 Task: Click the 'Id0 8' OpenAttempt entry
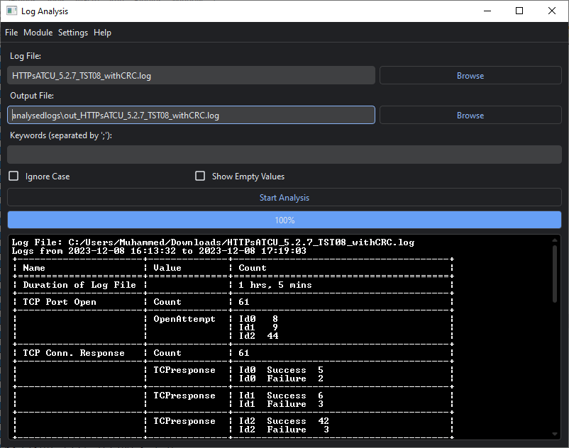[258, 319]
